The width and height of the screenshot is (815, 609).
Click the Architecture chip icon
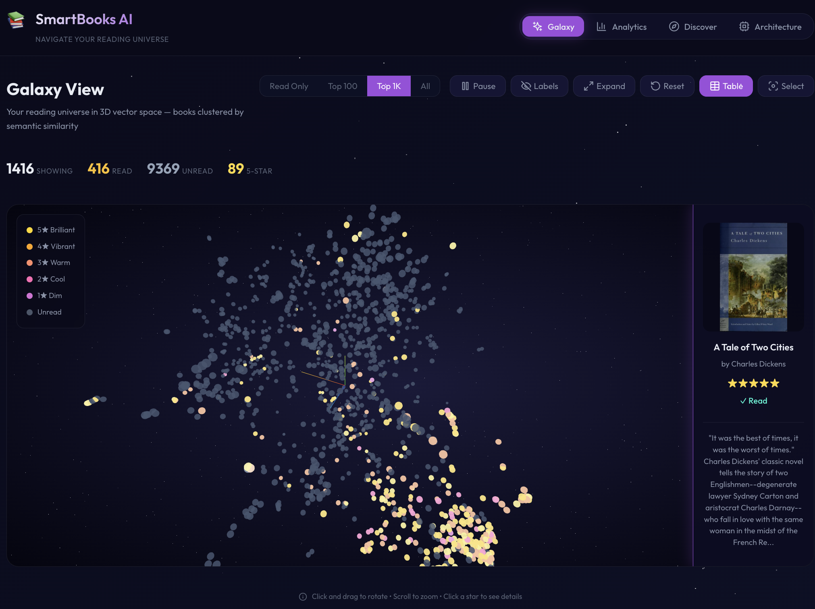744,27
